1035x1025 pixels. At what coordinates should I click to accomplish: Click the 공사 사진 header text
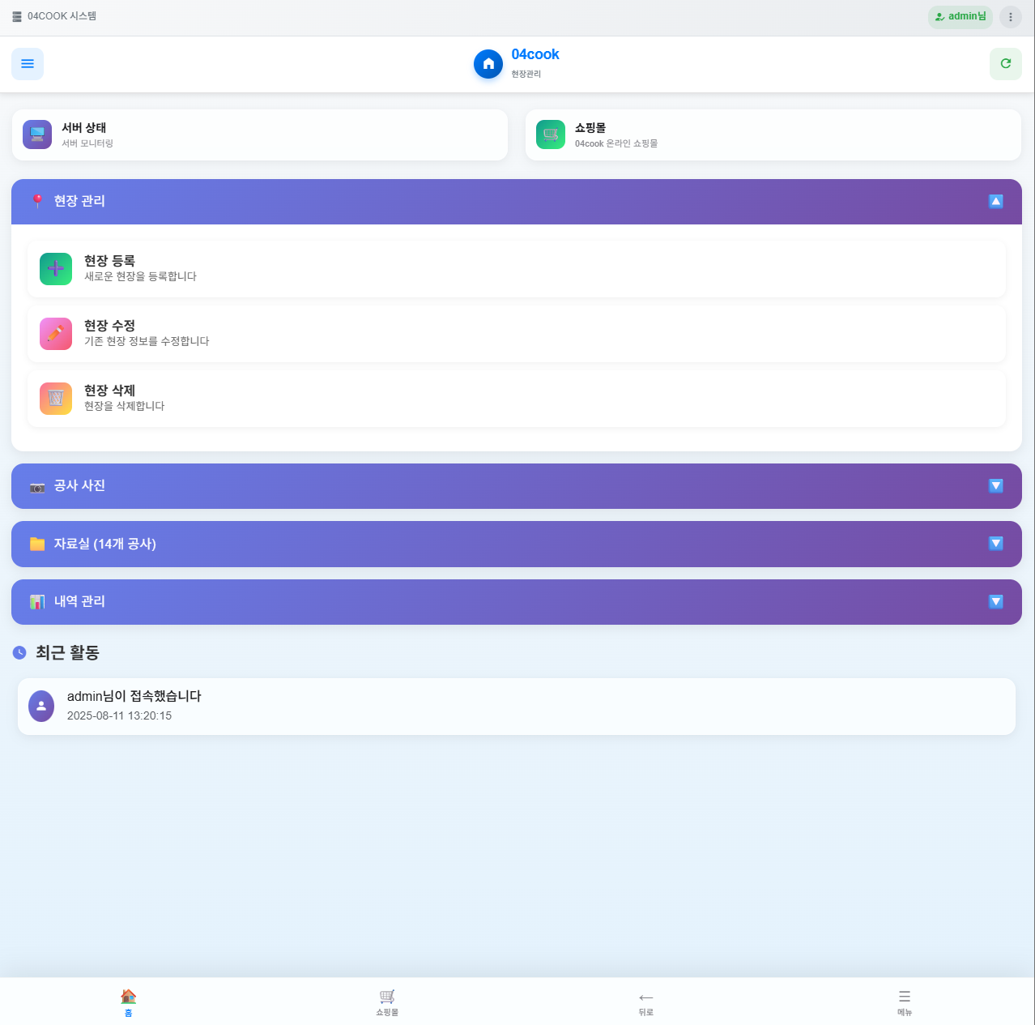point(79,485)
